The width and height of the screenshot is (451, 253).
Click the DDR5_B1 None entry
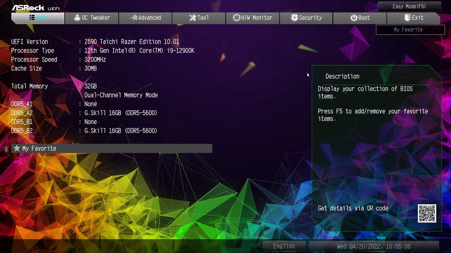[x=91, y=122]
